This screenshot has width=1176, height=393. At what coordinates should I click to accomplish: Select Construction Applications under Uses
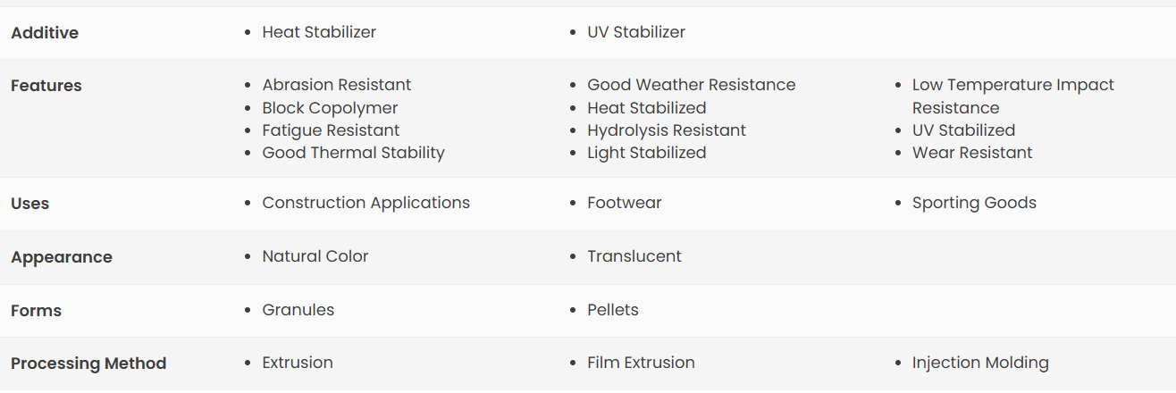point(365,203)
